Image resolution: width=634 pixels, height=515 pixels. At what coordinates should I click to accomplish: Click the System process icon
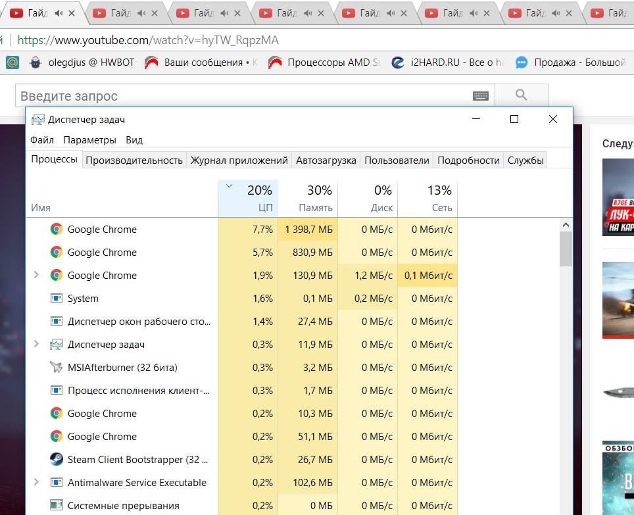[x=57, y=298]
